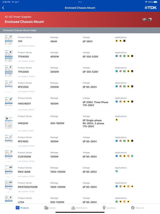Click green application icon in RFE1600 row
The width and height of the screenshot is (160, 214).
pyautogui.click(x=124, y=141)
